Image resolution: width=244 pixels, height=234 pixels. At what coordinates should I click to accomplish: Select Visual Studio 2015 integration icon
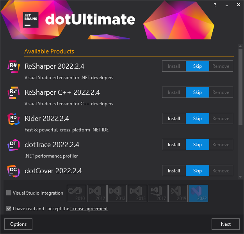coord(137,193)
